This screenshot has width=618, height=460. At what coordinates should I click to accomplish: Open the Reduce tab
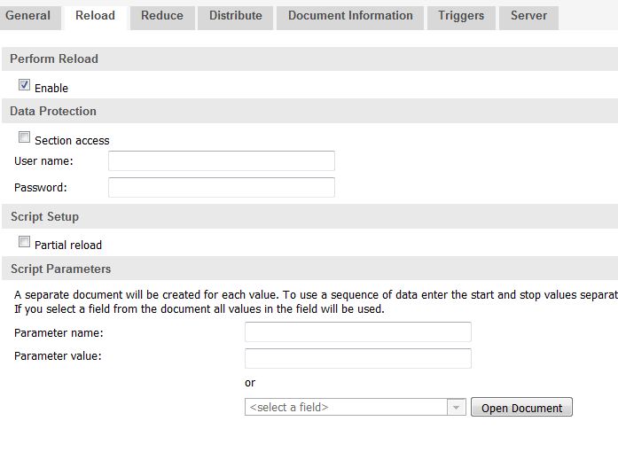(162, 16)
